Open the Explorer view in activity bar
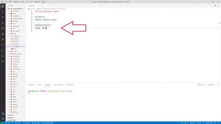 pyautogui.click(x=3, y=6)
